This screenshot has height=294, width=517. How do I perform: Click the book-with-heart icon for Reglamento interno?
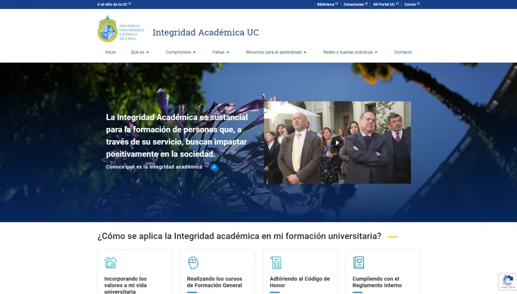[359, 263]
